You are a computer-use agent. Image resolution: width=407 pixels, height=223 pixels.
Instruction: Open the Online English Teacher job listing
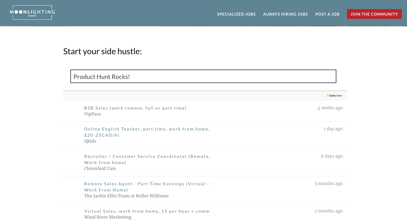147,132
